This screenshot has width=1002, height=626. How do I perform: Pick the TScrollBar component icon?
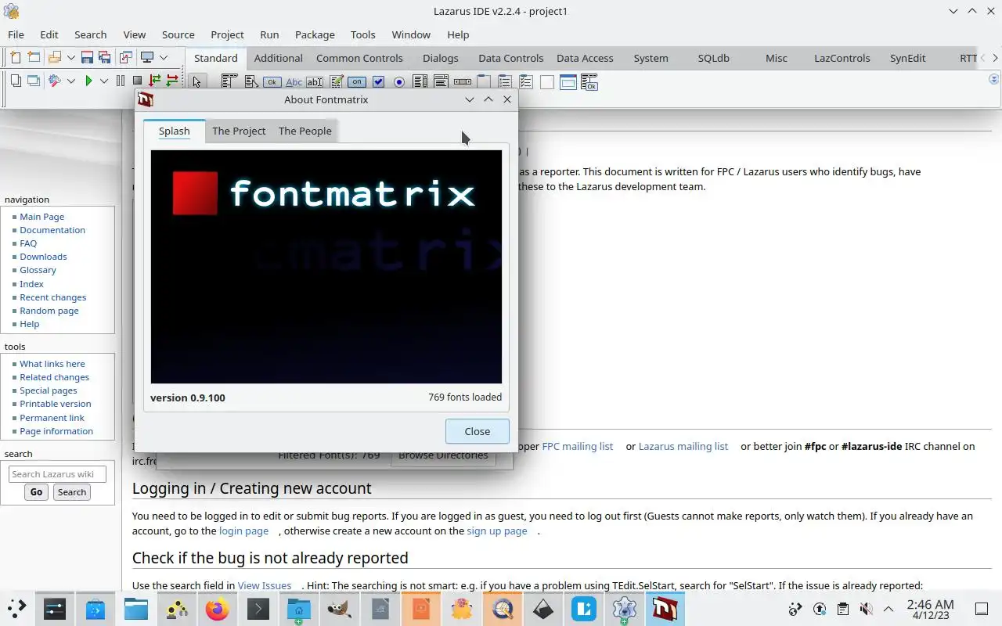click(463, 81)
